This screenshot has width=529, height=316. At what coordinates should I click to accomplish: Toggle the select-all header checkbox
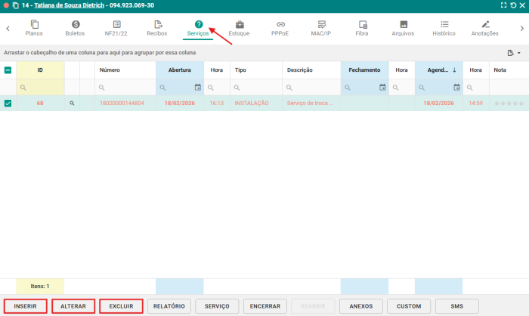(x=8, y=70)
